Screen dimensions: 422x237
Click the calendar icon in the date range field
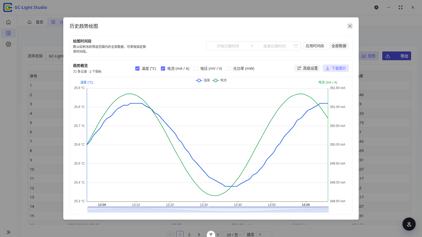296,46
